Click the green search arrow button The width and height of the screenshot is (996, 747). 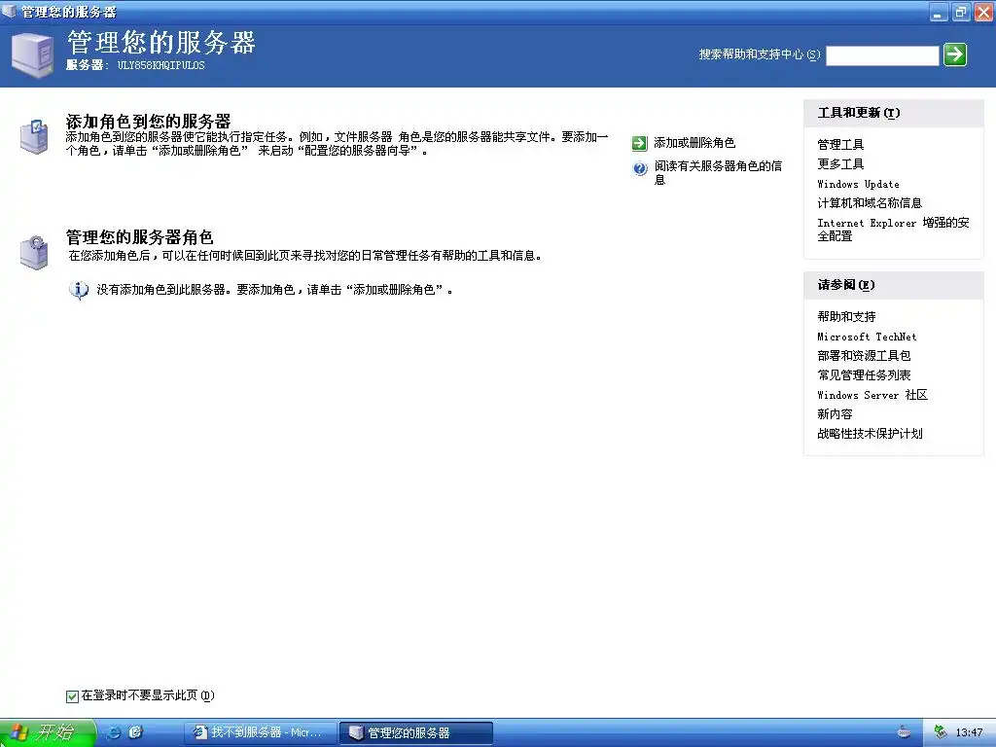pyautogui.click(x=955, y=54)
